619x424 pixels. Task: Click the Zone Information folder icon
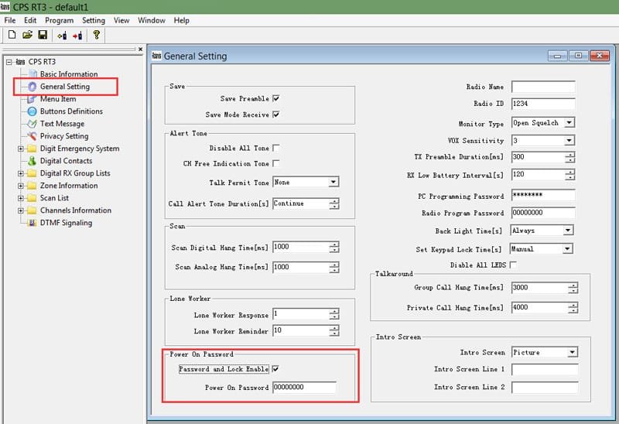click(32, 186)
